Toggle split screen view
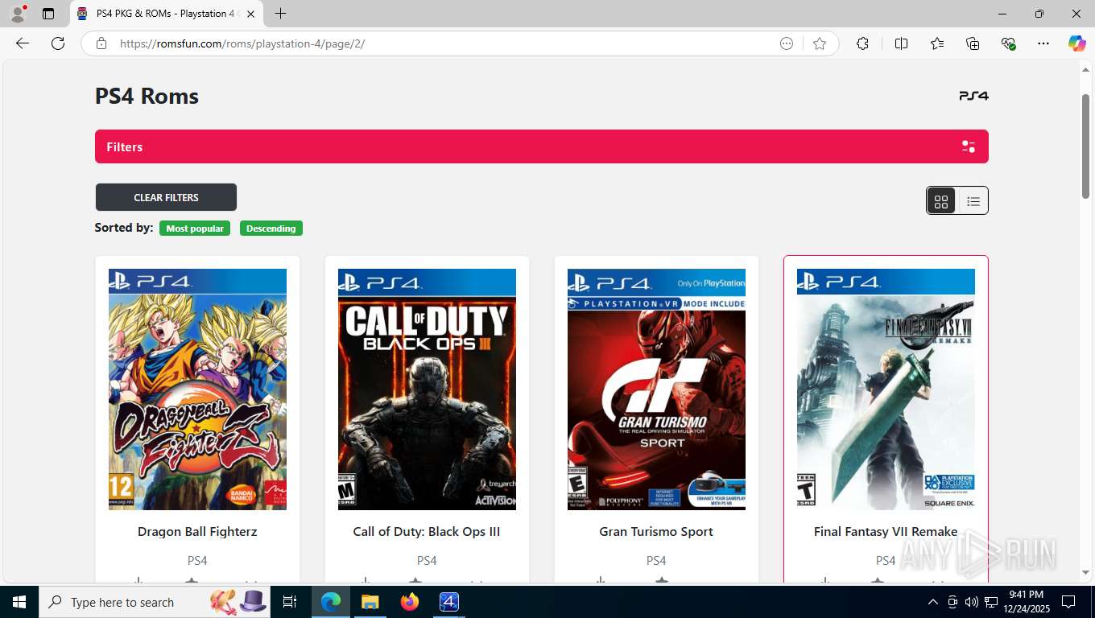Screen dimensions: 1095x618 [x=901, y=43]
